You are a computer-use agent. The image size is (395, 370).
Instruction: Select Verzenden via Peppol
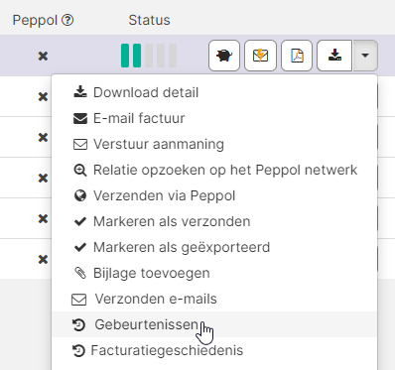coord(214,195)
